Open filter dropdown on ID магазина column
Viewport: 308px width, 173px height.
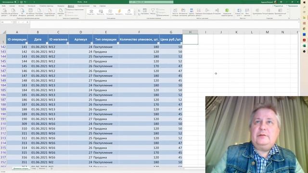coord(67,43)
